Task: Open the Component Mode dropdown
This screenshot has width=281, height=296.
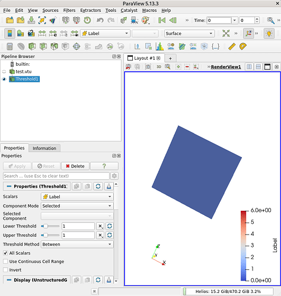Action: [77, 206]
